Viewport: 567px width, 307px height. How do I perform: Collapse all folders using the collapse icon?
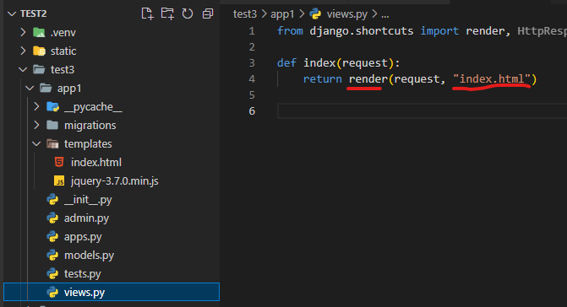[x=208, y=13]
